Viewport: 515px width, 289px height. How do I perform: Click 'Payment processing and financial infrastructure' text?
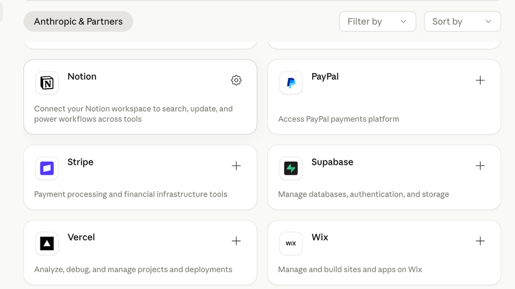[x=130, y=194]
